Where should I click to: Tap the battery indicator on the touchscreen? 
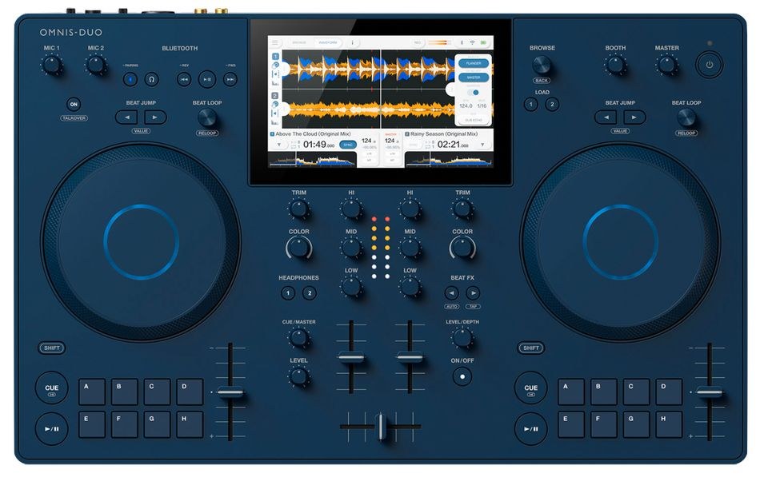click(x=483, y=42)
